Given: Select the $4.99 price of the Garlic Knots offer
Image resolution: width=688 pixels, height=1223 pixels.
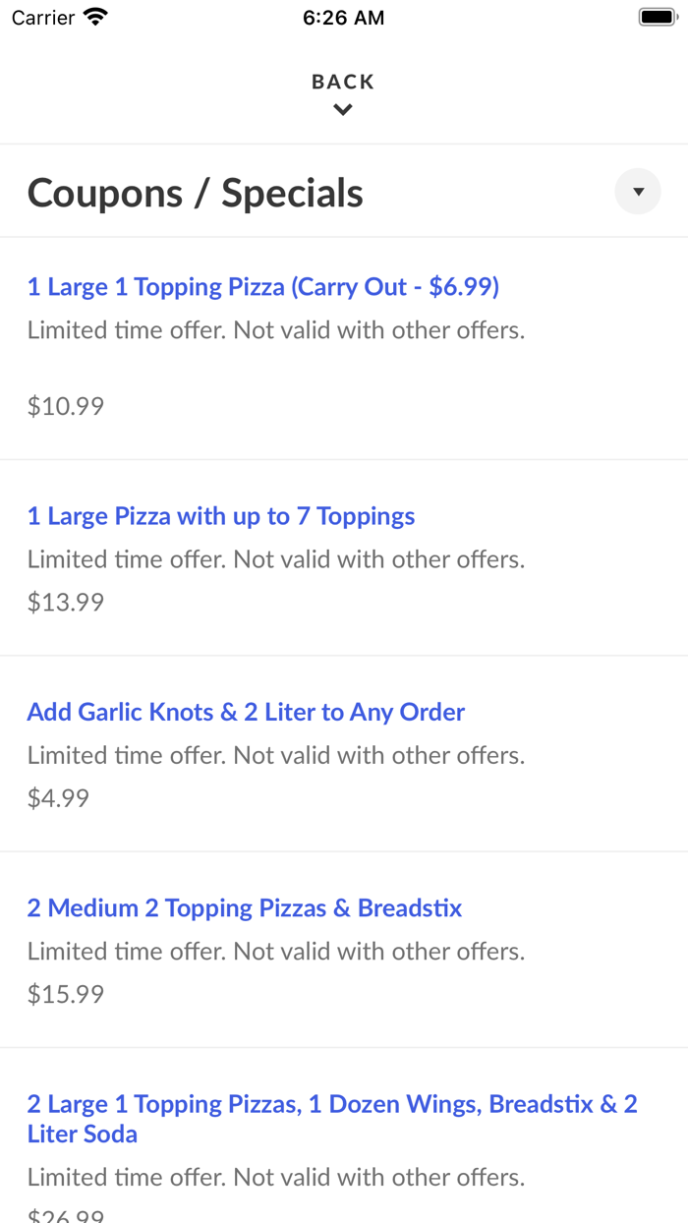Looking at the screenshot, I should pos(57,797).
